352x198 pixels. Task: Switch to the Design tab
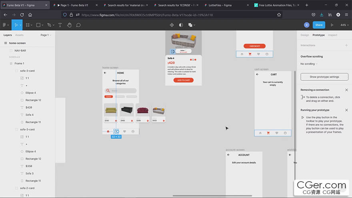point(305,35)
